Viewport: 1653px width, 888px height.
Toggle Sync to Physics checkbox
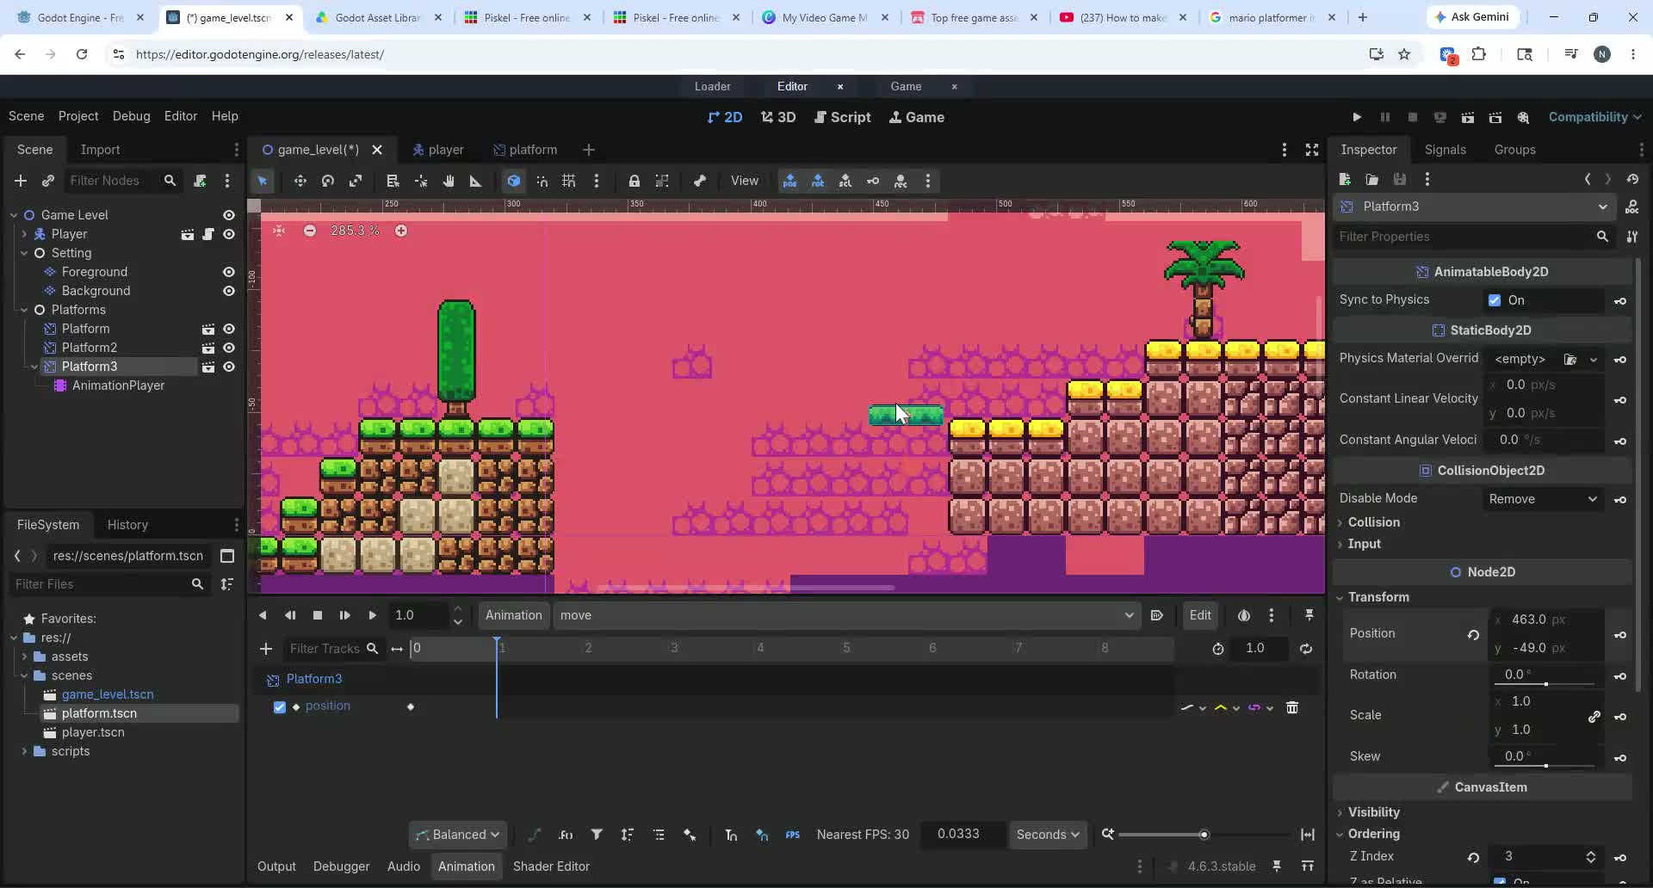click(x=1495, y=300)
